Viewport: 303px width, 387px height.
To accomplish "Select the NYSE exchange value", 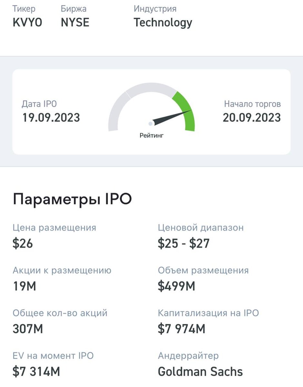I will pos(75,23).
